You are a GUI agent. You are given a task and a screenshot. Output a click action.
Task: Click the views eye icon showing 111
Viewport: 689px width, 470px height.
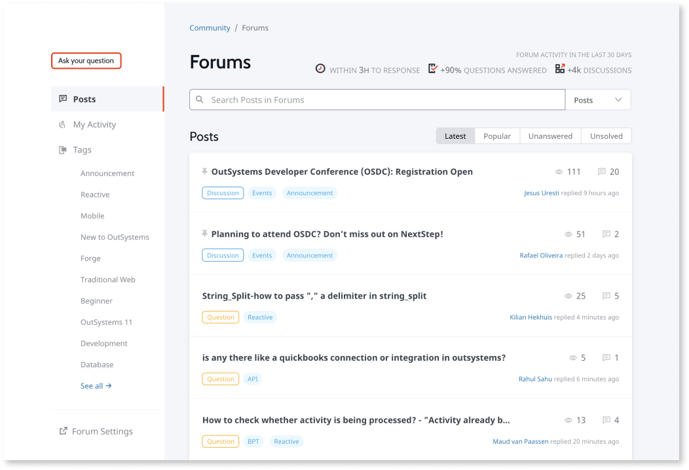pos(559,172)
